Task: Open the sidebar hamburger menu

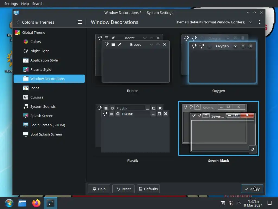Action: pyautogui.click(x=80, y=22)
